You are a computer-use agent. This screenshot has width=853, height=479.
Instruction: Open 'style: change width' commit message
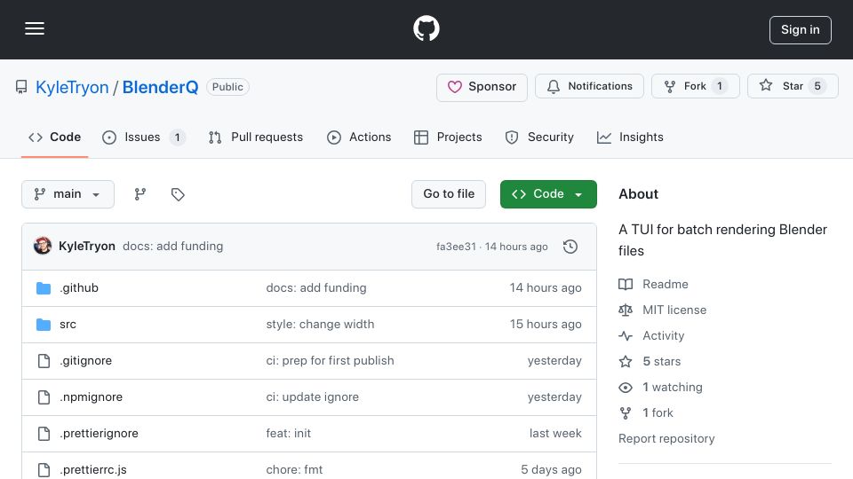(320, 325)
